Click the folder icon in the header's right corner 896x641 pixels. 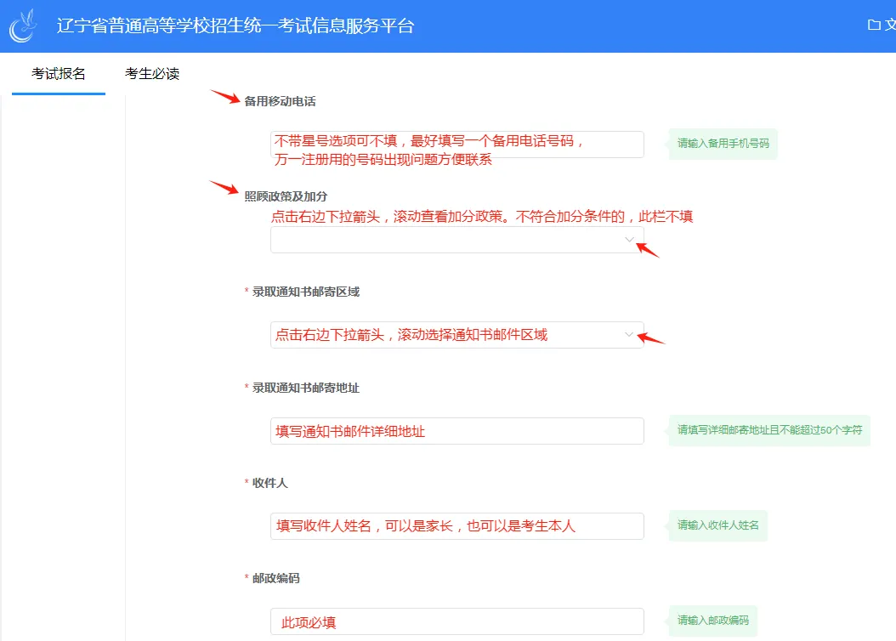pos(874,25)
